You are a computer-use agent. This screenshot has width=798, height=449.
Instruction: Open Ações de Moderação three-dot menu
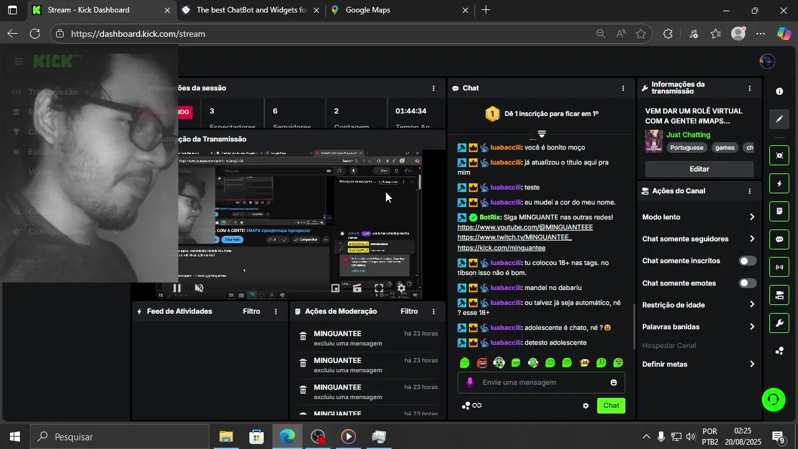click(x=434, y=311)
